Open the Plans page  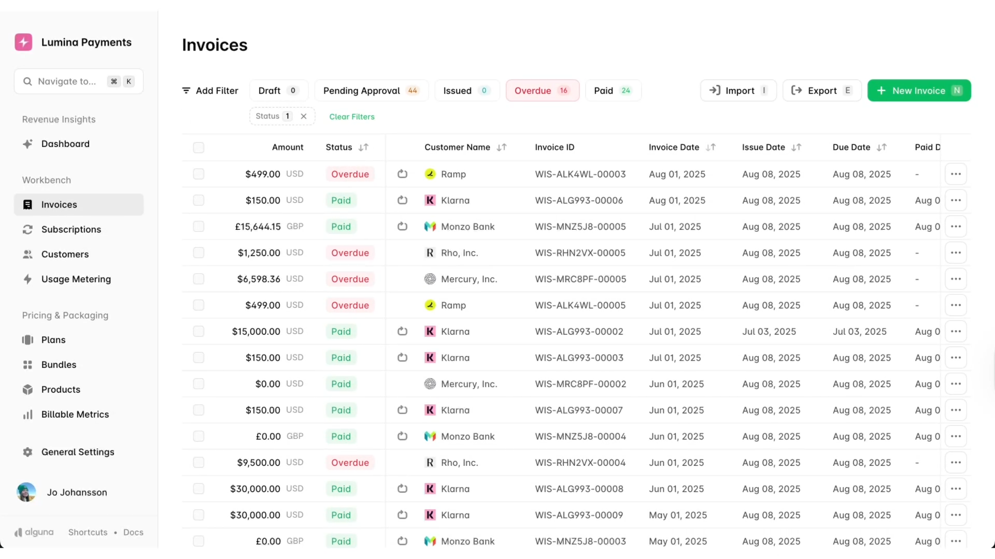coord(53,340)
